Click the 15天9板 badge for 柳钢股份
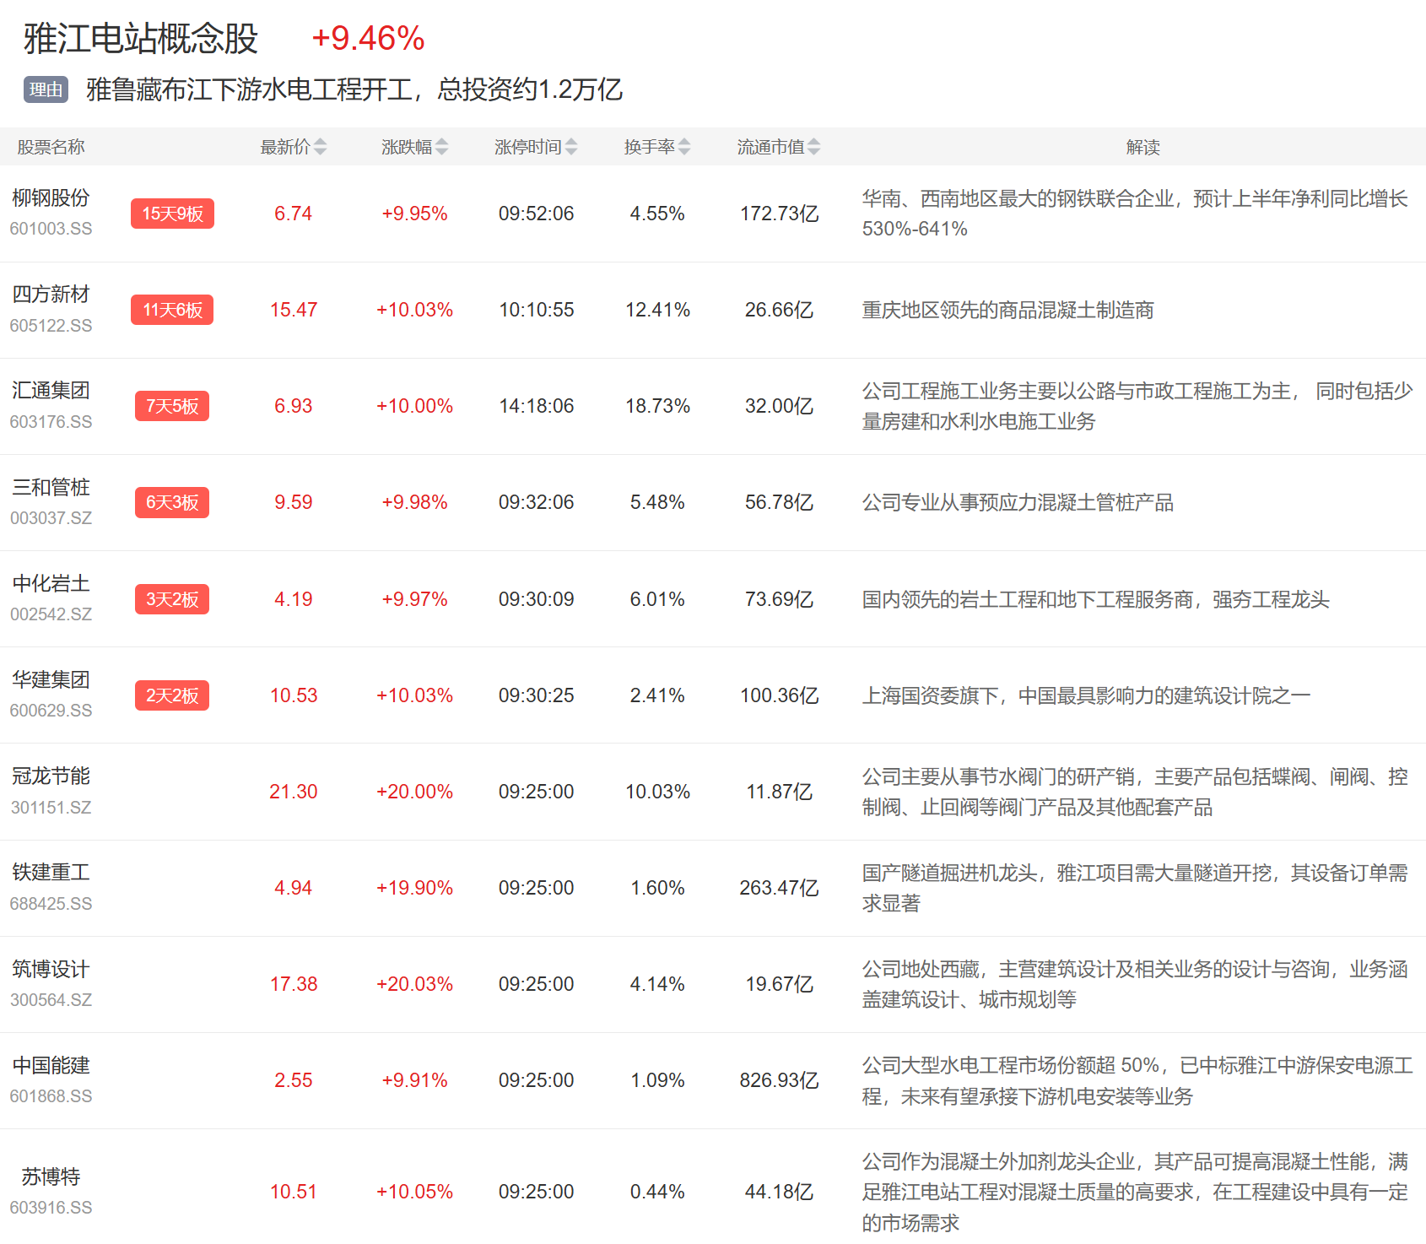Screen dimensions: 1426x1244 (x=172, y=214)
